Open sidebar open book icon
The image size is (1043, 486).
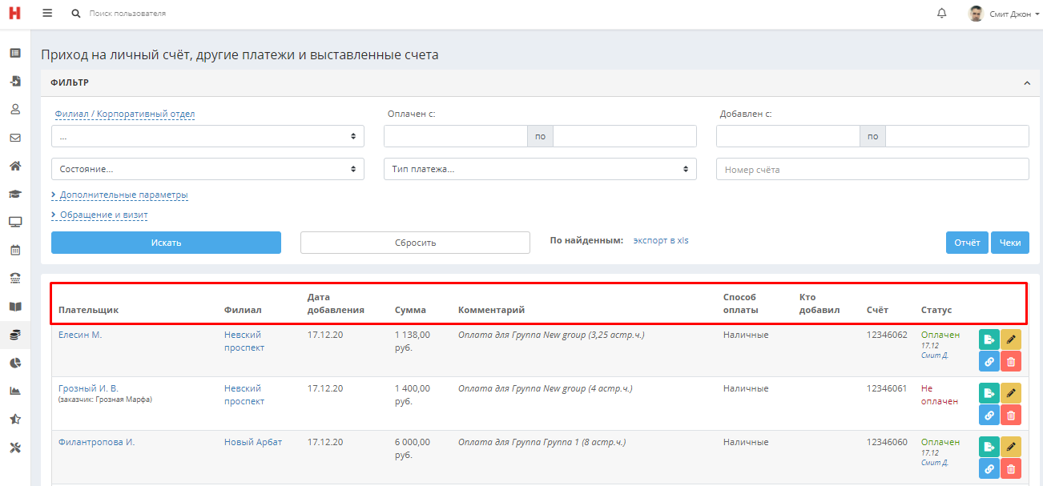(x=14, y=307)
